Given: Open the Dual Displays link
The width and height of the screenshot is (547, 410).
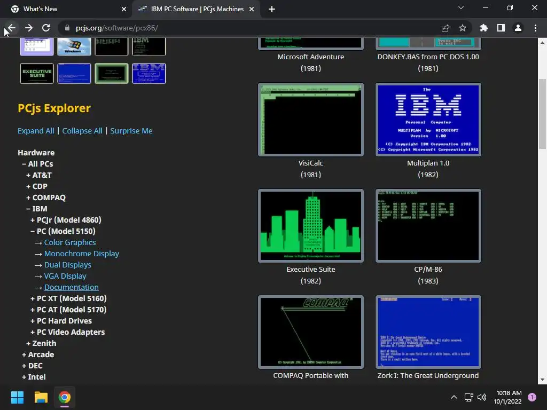Looking at the screenshot, I should pyautogui.click(x=68, y=265).
